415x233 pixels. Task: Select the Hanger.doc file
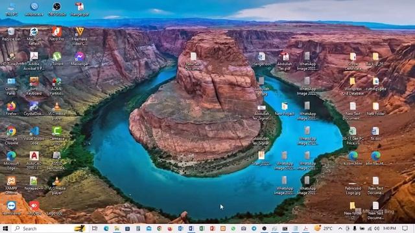coord(262,59)
